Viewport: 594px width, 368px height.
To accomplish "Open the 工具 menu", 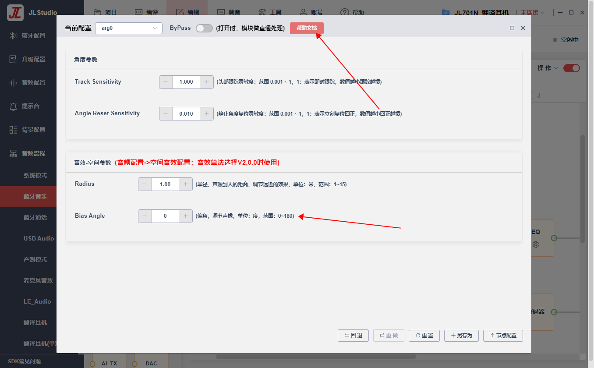I will [271, 13].
